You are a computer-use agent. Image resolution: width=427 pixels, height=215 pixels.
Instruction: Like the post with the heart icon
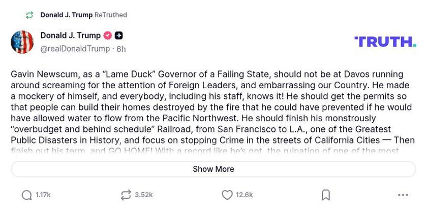coord(227,195)
